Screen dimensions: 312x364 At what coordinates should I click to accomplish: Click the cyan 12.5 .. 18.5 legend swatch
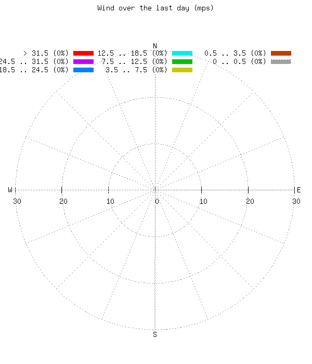coord(182,53)
